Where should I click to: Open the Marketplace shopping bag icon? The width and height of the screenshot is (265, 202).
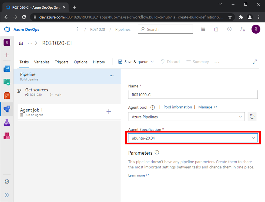216,29
